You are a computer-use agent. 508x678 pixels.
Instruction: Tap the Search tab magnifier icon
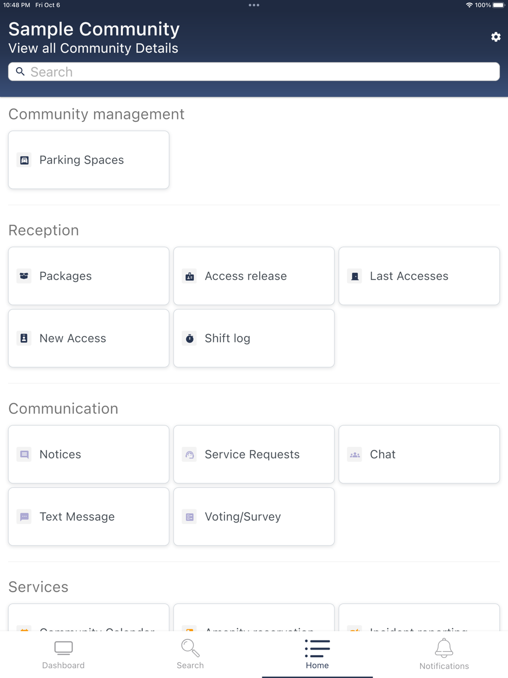[x=190, y=648]
